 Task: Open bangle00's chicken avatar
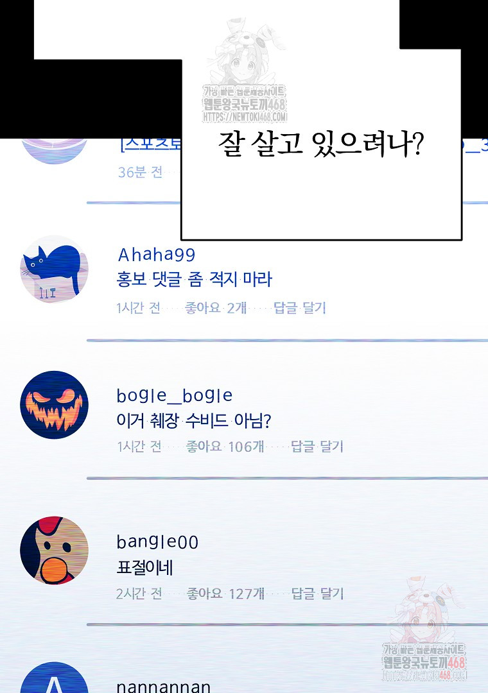54,551
